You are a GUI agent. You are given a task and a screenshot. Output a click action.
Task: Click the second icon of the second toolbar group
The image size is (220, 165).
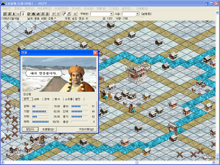pyautogui.click(x=33, y=14)
